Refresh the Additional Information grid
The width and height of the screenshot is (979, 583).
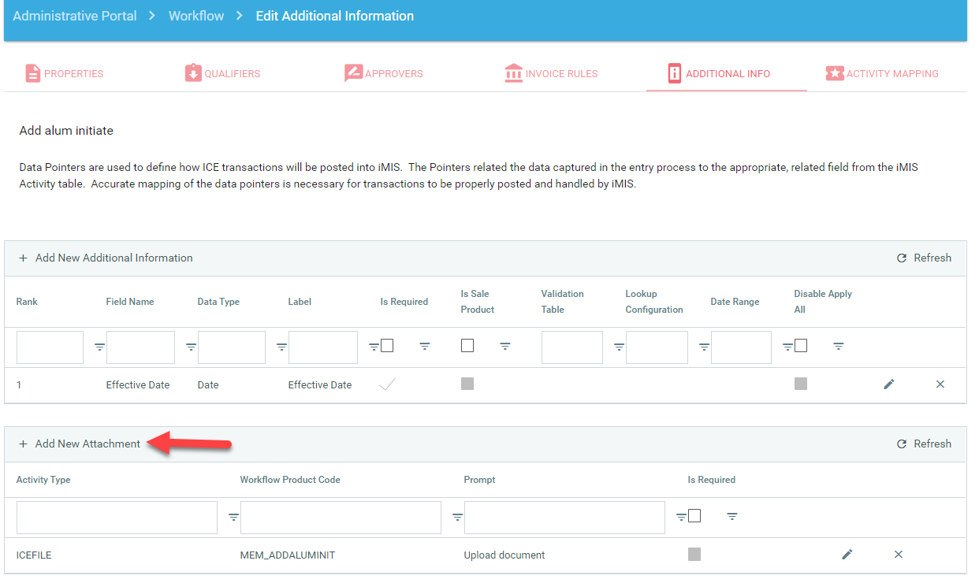click(924, 258)
